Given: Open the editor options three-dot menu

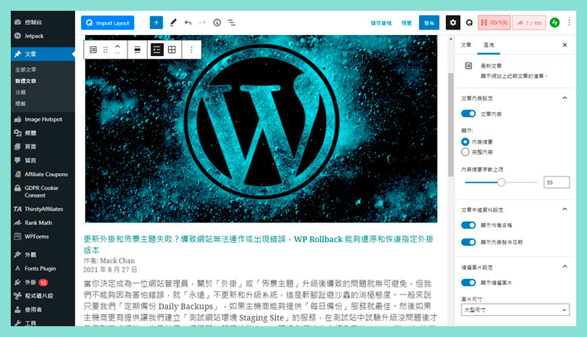Looking at the screenshot, I should (x=569, y=23).
